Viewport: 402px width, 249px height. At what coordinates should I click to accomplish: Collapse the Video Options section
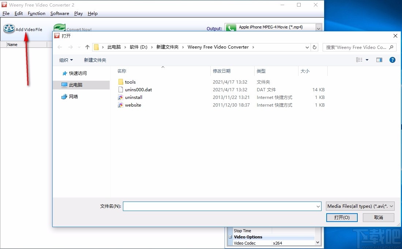230,237
